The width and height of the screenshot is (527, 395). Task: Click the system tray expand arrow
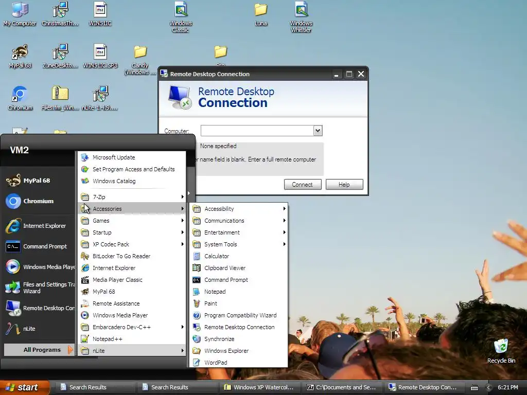click(x=488, y=388)
